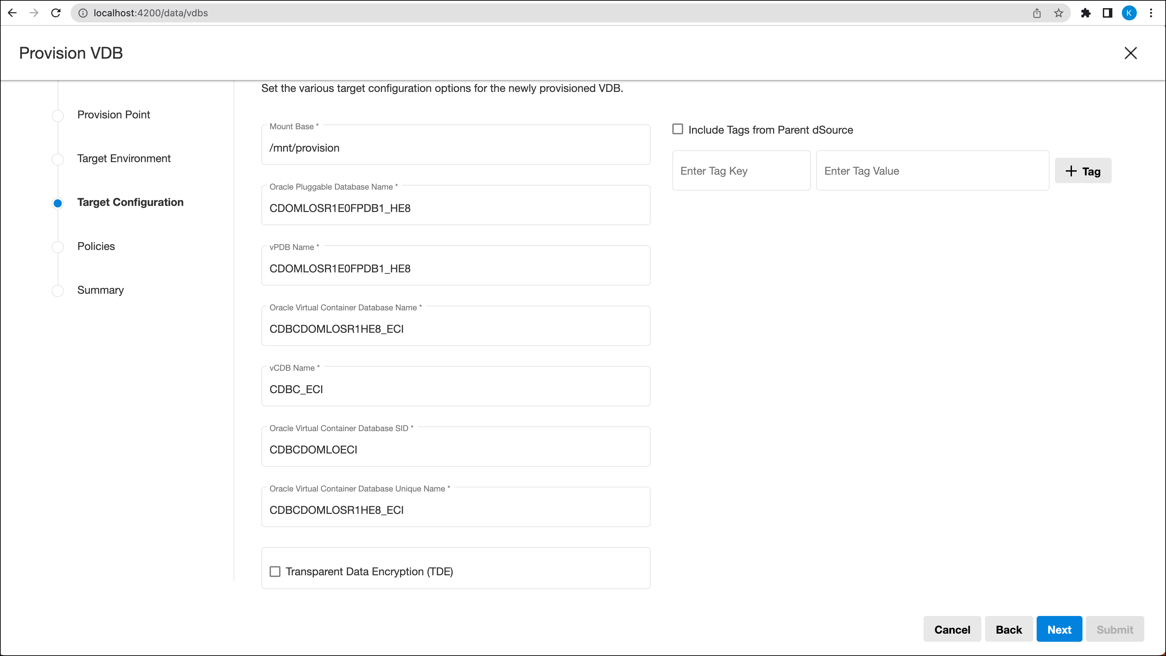
Task: Close the Provision VDB dialog
Action: (x=1130, y=53)
